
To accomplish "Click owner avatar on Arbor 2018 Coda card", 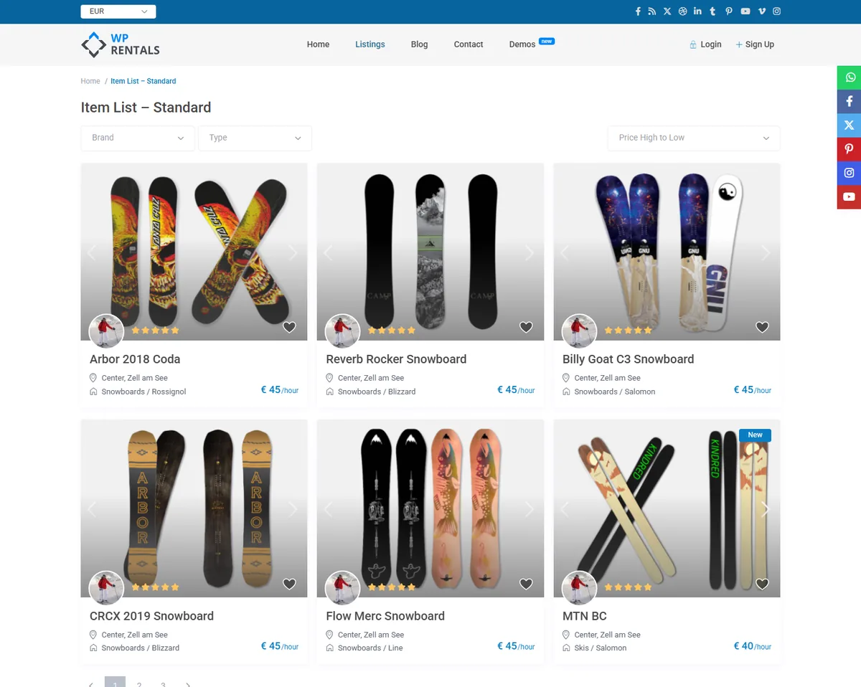I will pos(106,331).
